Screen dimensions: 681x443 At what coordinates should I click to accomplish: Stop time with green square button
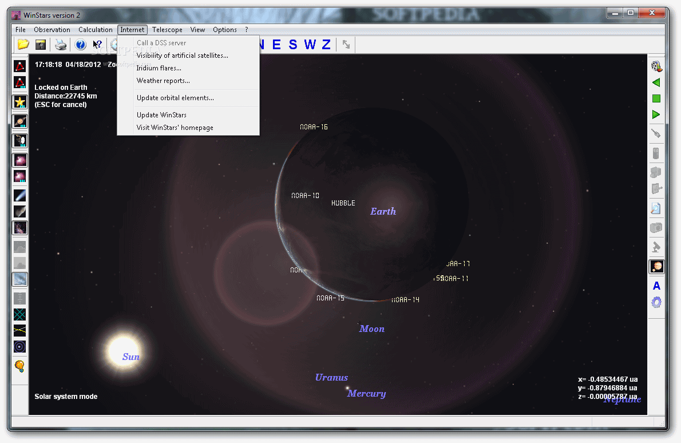click(656, 98)
